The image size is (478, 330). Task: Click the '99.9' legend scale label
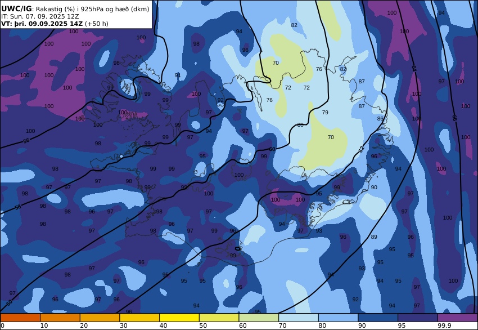(x=444, y=325)
